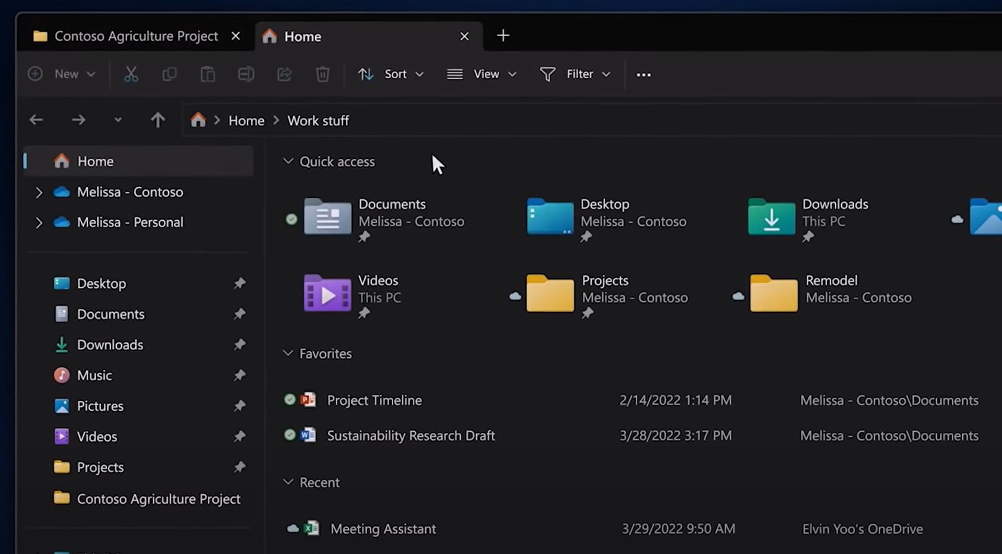Go forward with the right arrow
The height and width of the screenshot is (554, 1002).
click(78, 120)
